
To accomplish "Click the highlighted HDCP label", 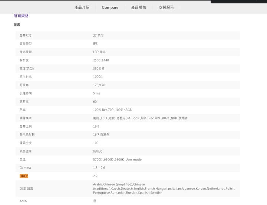I will (x=24, y=176).
